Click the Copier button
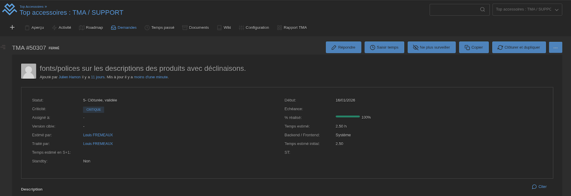This screenshot has height=196, width=571. click(x=474, y=47)
